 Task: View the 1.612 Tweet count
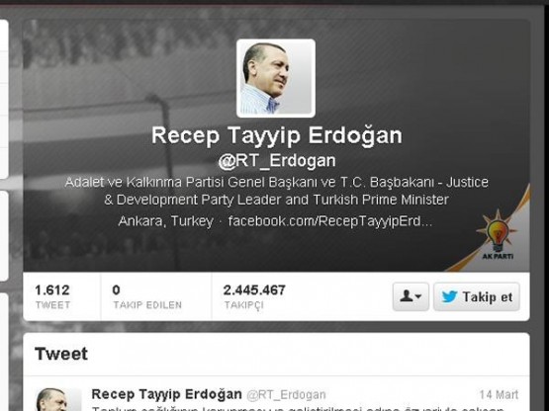pos(52,296)
